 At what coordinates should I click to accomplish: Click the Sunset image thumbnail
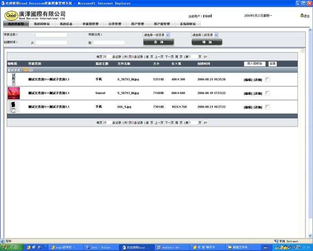[x=14, y=93]
